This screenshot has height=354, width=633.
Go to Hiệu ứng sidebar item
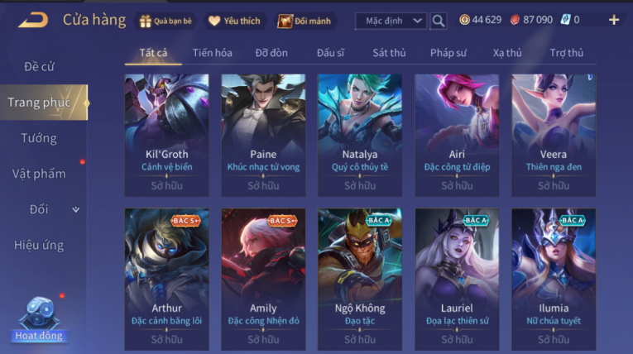pyautogui.click(x=39, y=245)
